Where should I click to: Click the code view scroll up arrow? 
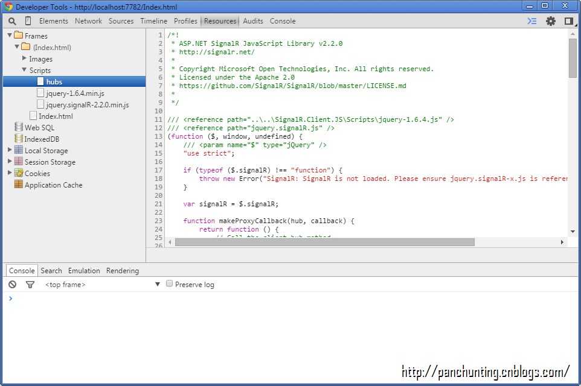click(x=573, y=34)
